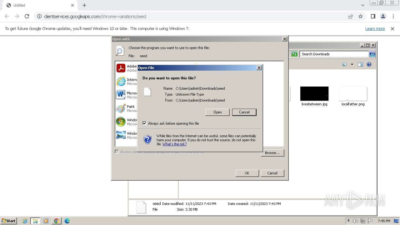Click Cancel in the Open File dialog
This screenshot has width=400, height=225.
(x=244, y=112)
